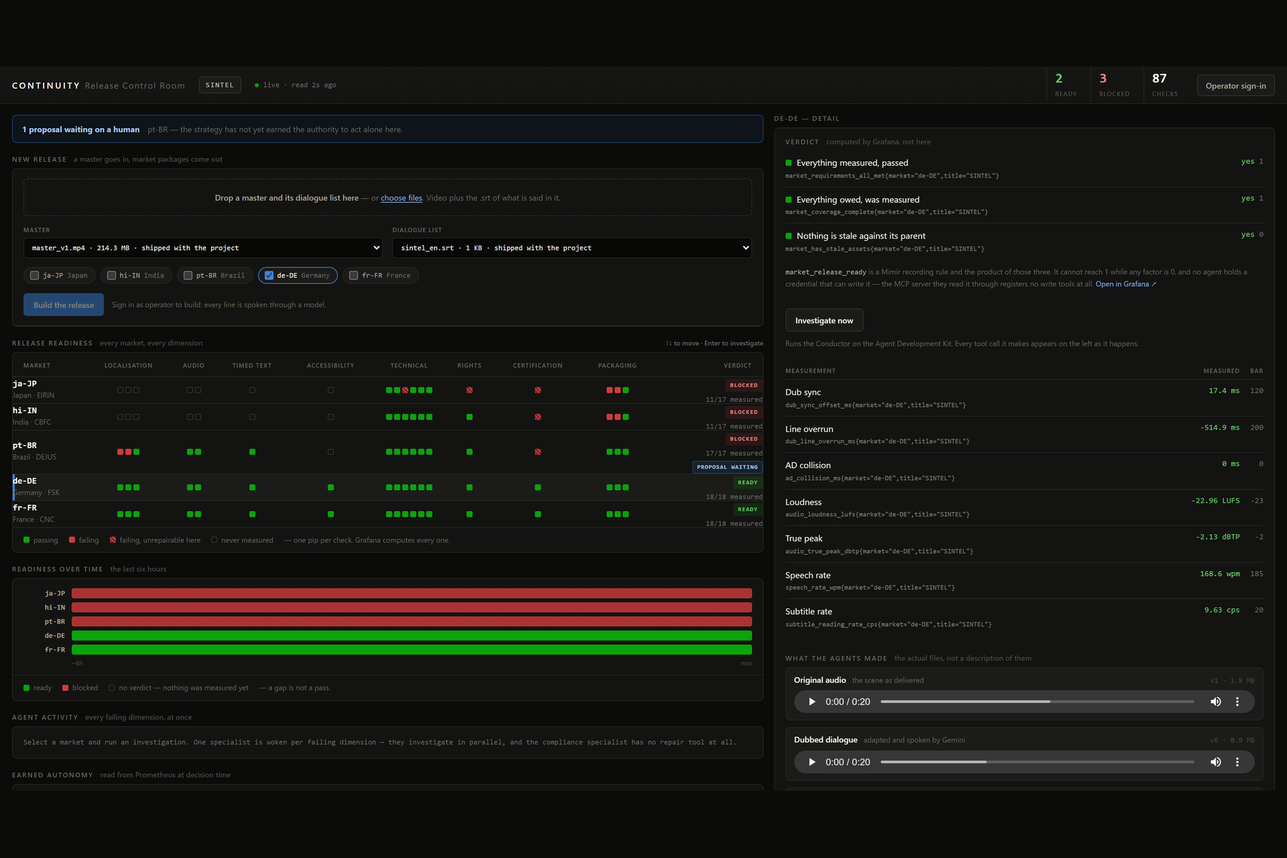Uncheck the de-DE Germany market checkbox
The image size is (1287, 858).
(x=269, y=275)
